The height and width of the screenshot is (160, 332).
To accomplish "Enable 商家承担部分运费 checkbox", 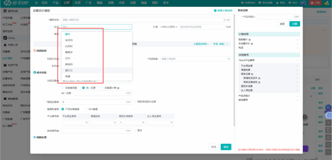I will (x=135, y=102).
